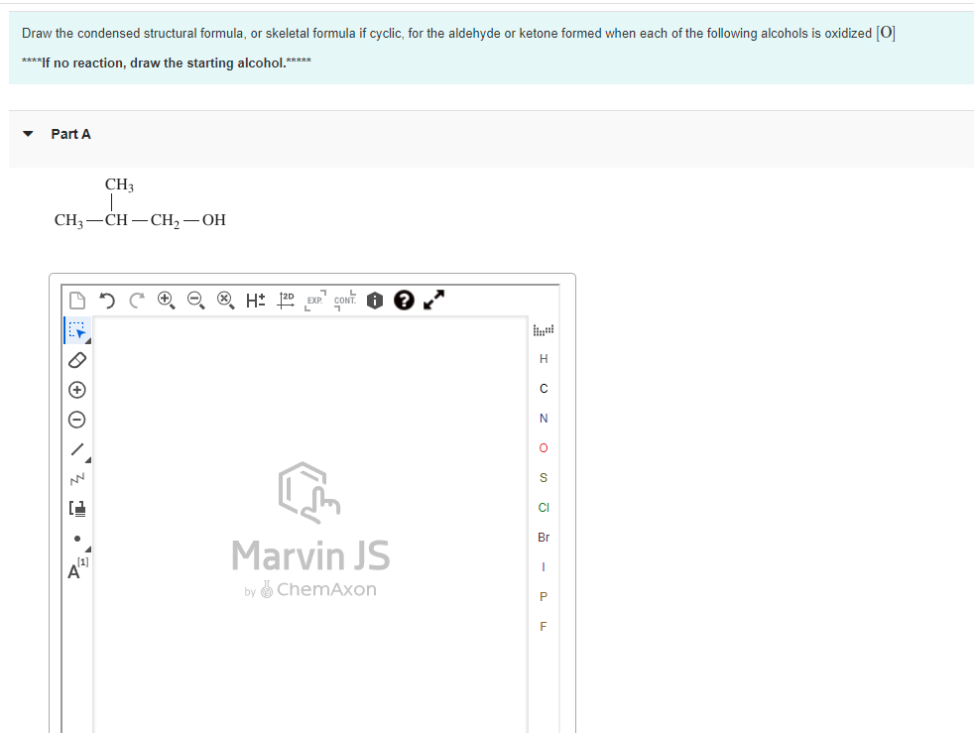Choose the Chlorine atom Cl

pyautogui.click(x=544, y=508)
